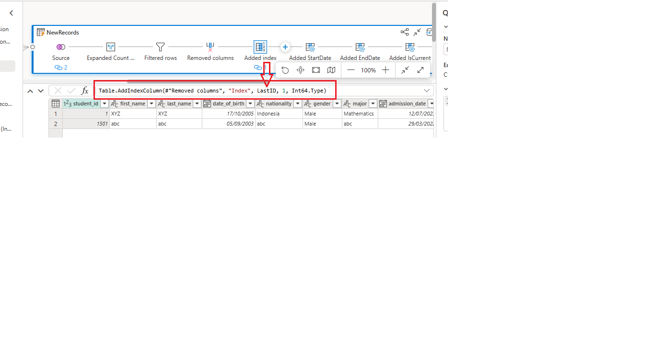Open the student_id column filter dropdown
Viewport: 654px width, 347px height.
click(x=105, y=104)
